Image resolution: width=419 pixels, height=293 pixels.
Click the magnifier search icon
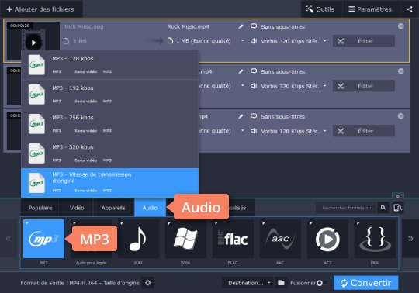click(383, 208)
